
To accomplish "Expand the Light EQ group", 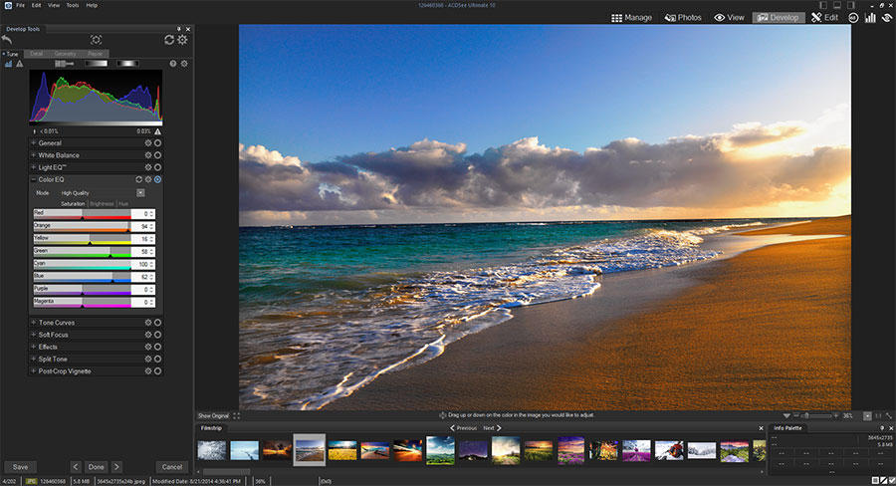I will pos(33,167).
